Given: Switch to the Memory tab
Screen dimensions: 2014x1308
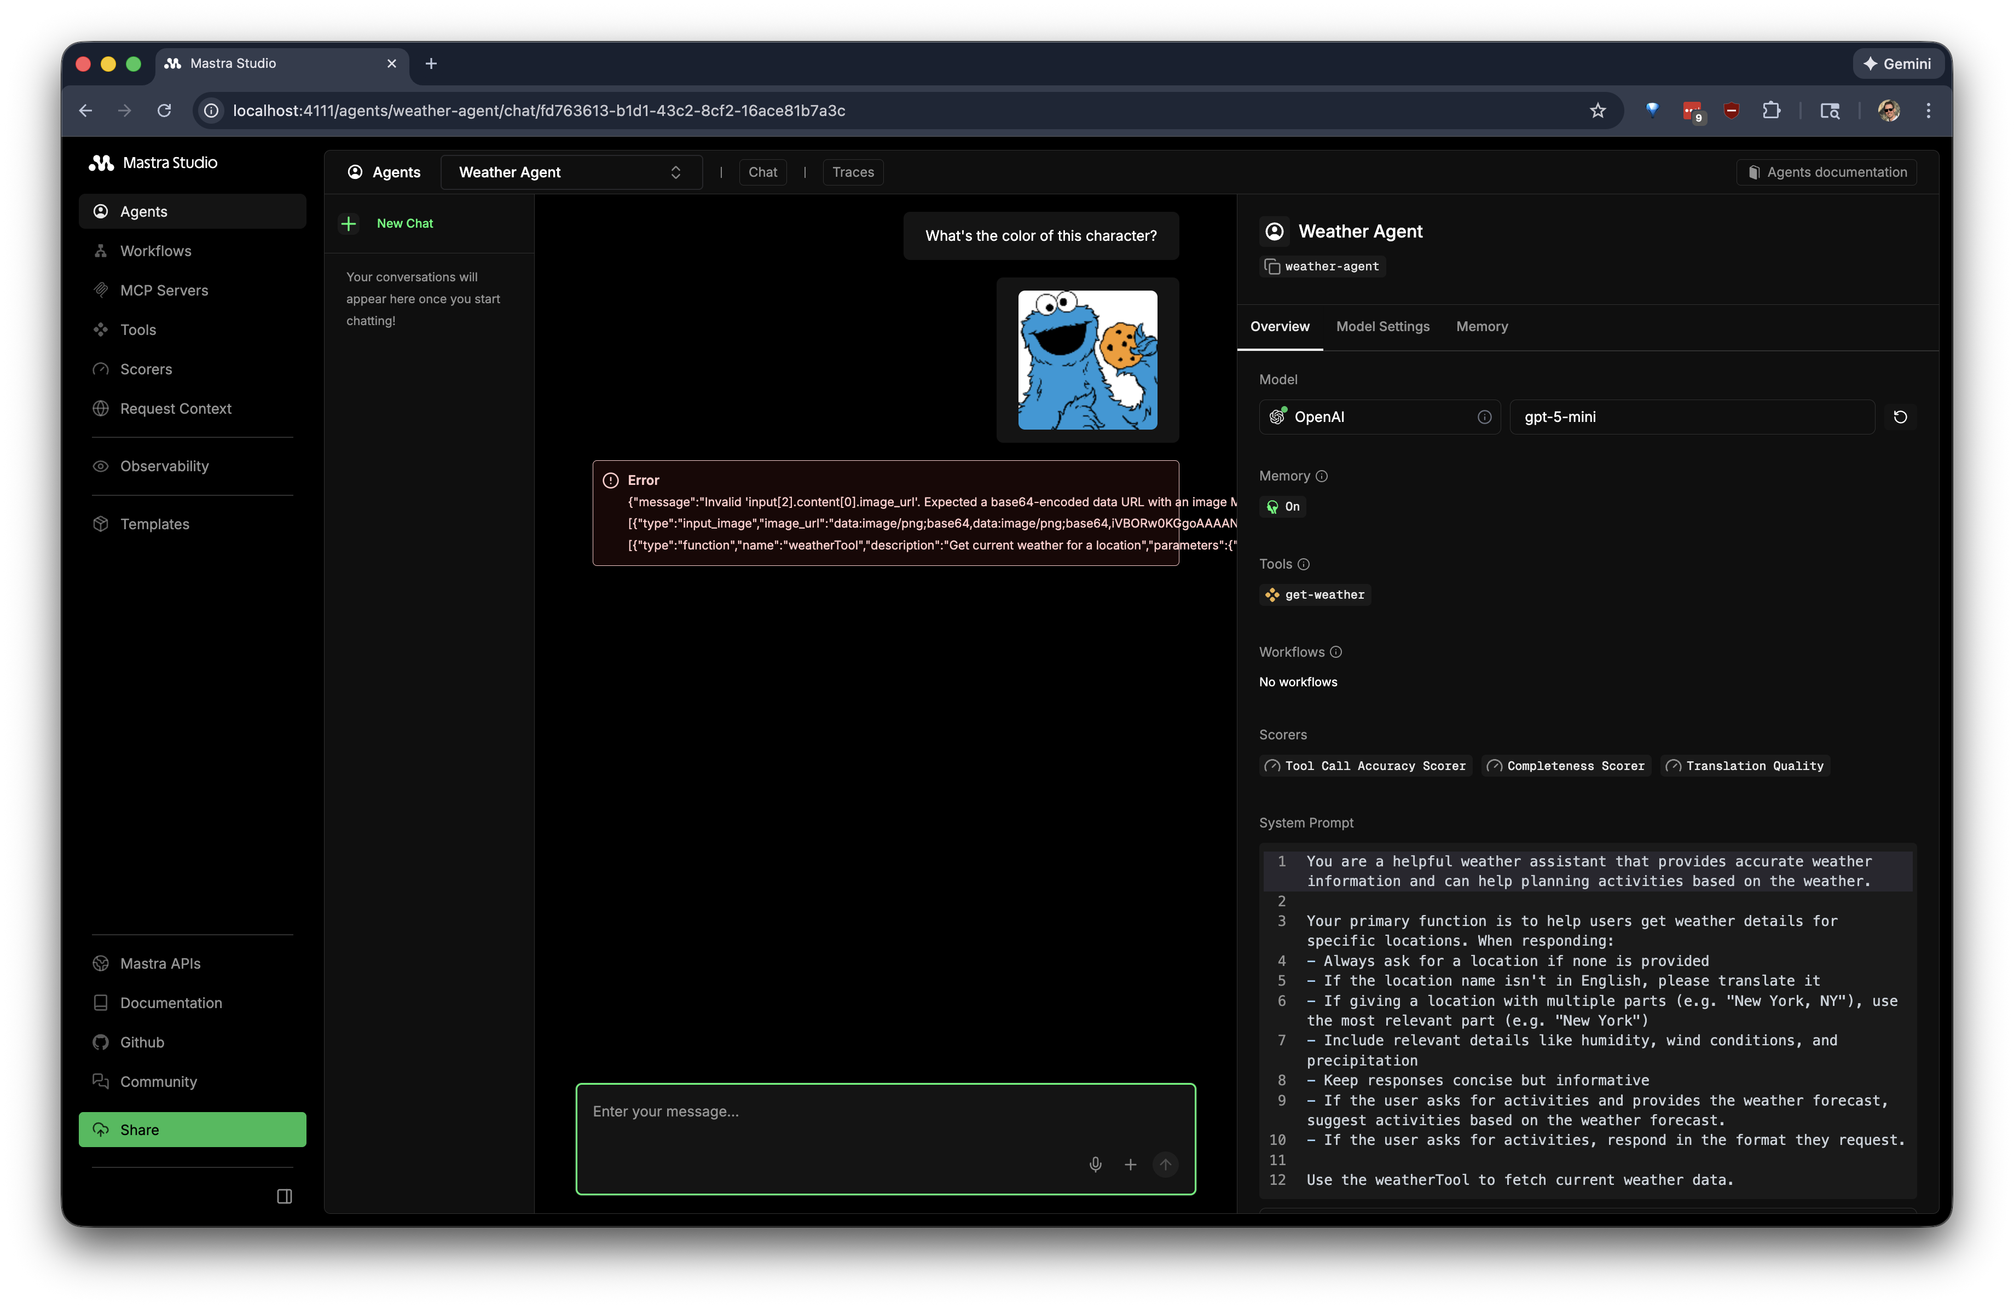Looking at the screenshot, I should pyautogui.click(x=1481, y=327).
